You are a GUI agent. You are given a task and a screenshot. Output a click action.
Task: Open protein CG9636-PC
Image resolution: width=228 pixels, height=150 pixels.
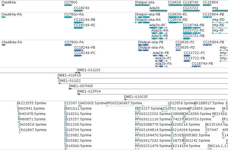[x=185, y=42]
